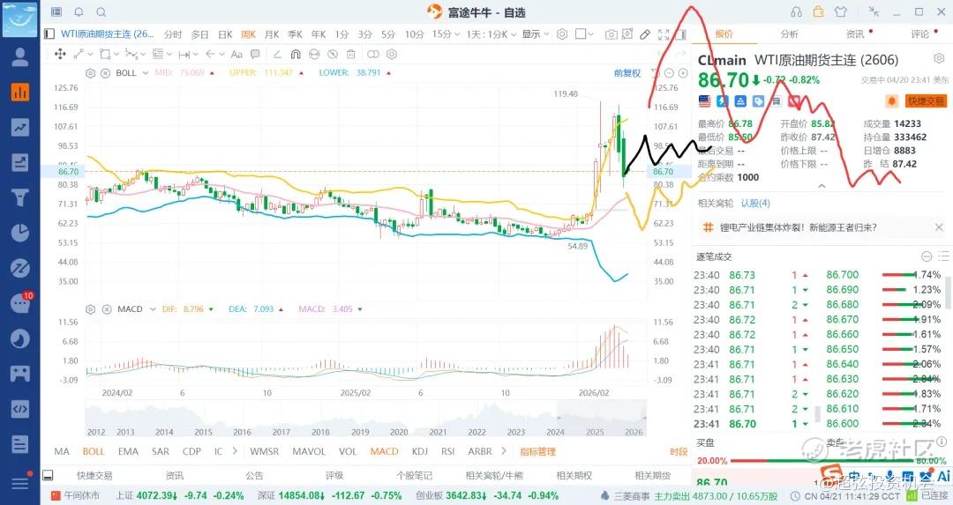953x505 pixels.
Task: Click the shirt skin theme icon
Action: [841, 11]
